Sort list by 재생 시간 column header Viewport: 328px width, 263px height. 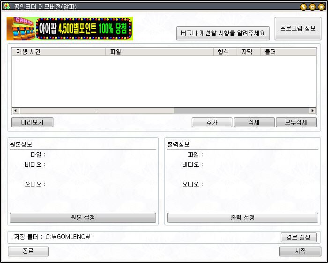59,52
